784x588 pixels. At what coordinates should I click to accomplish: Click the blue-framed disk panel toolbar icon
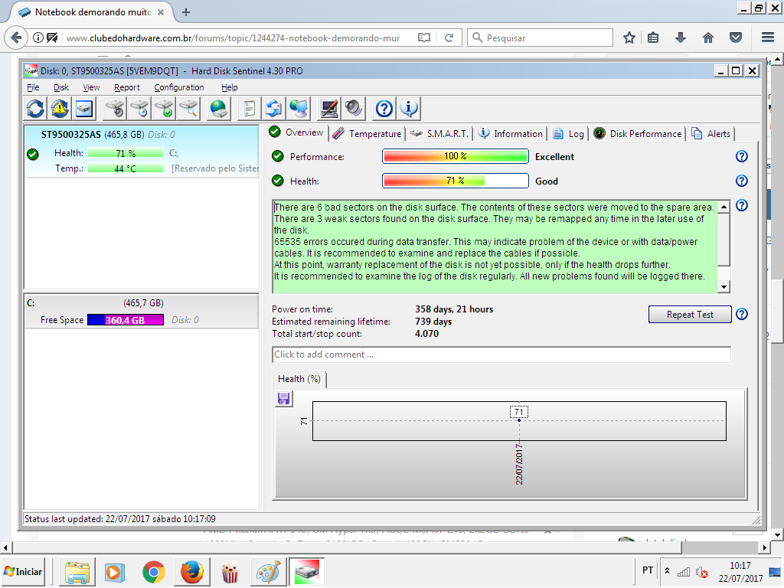coord(84,109)
